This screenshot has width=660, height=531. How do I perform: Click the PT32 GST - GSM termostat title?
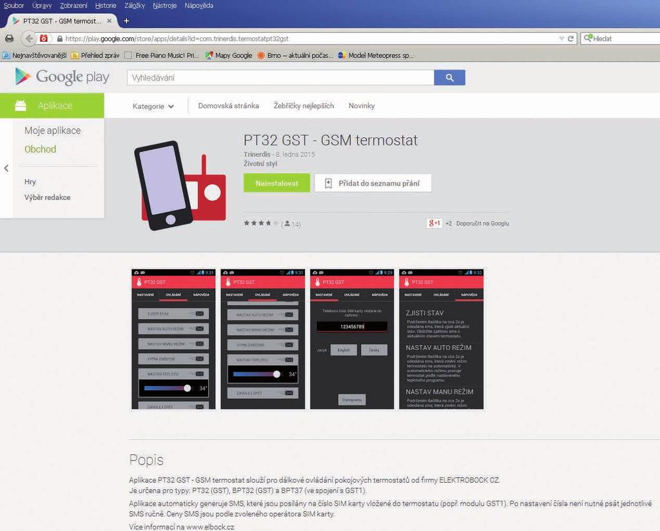(x=331, y=140)
